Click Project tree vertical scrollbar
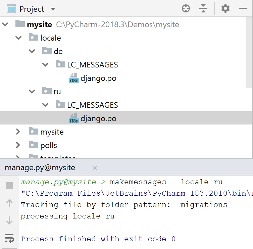This screenshot has width=253, height=249. [249, 52]
